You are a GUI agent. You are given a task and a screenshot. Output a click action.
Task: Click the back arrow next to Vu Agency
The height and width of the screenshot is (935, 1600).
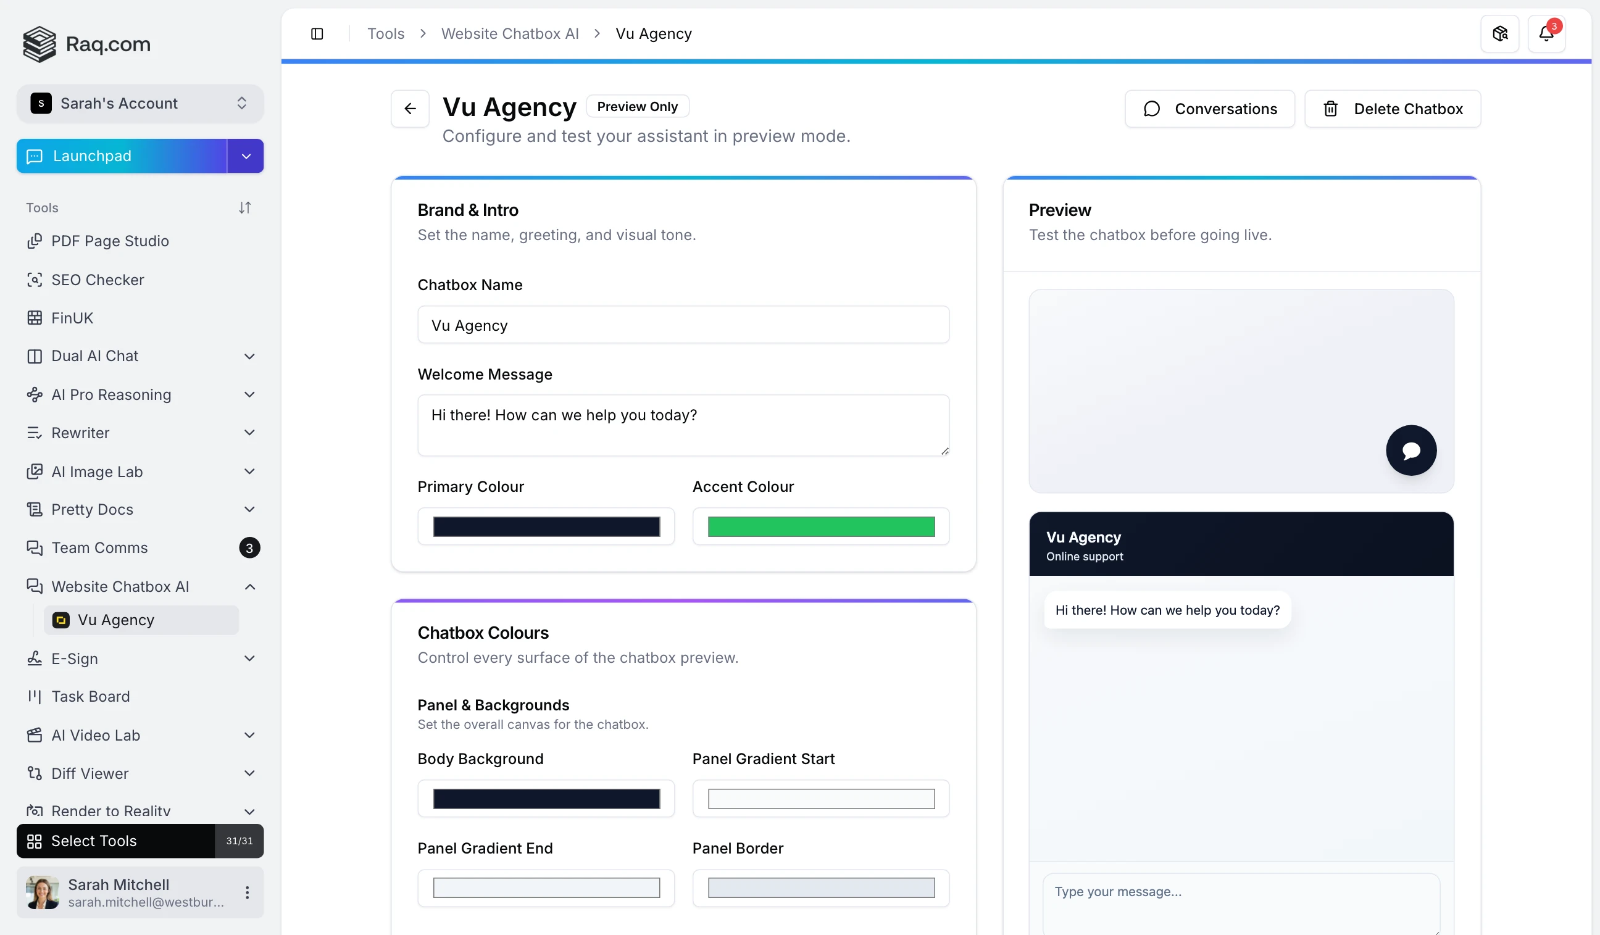409,108
